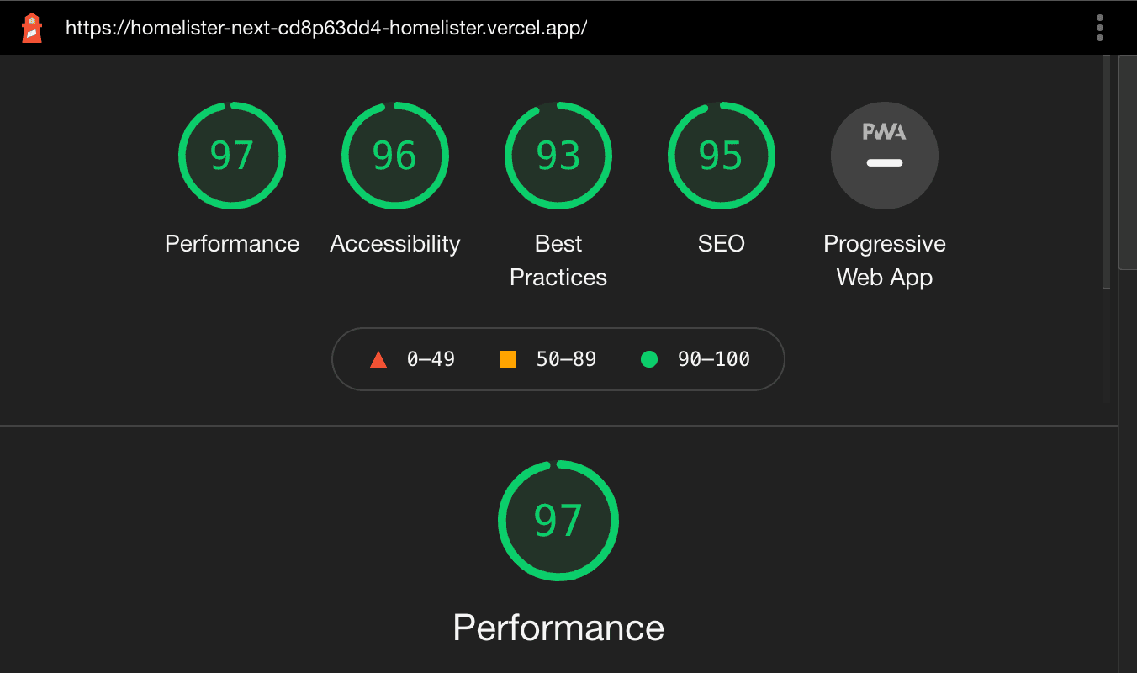Click the 90–100 score range text
Image resolution: width=1137 pixels, height=673 pixels.
click(x=714, y=359)
